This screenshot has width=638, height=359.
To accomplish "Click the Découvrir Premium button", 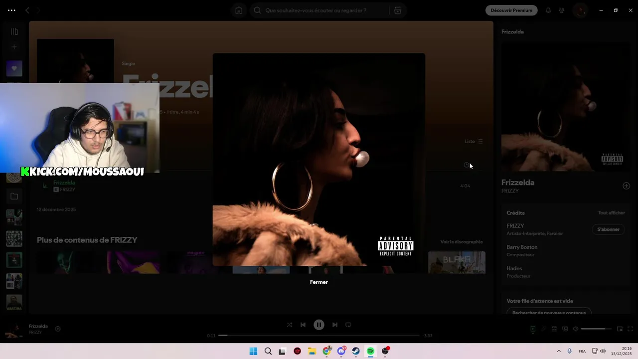I will [x=511, y=10].
